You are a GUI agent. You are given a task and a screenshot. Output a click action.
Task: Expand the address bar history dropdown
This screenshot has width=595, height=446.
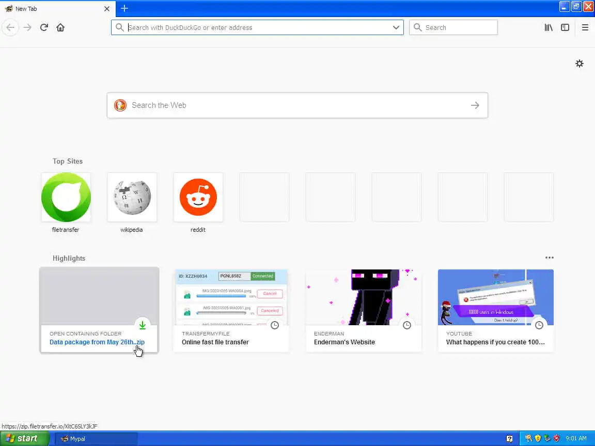pyautogui.click(x=396, y=27)
